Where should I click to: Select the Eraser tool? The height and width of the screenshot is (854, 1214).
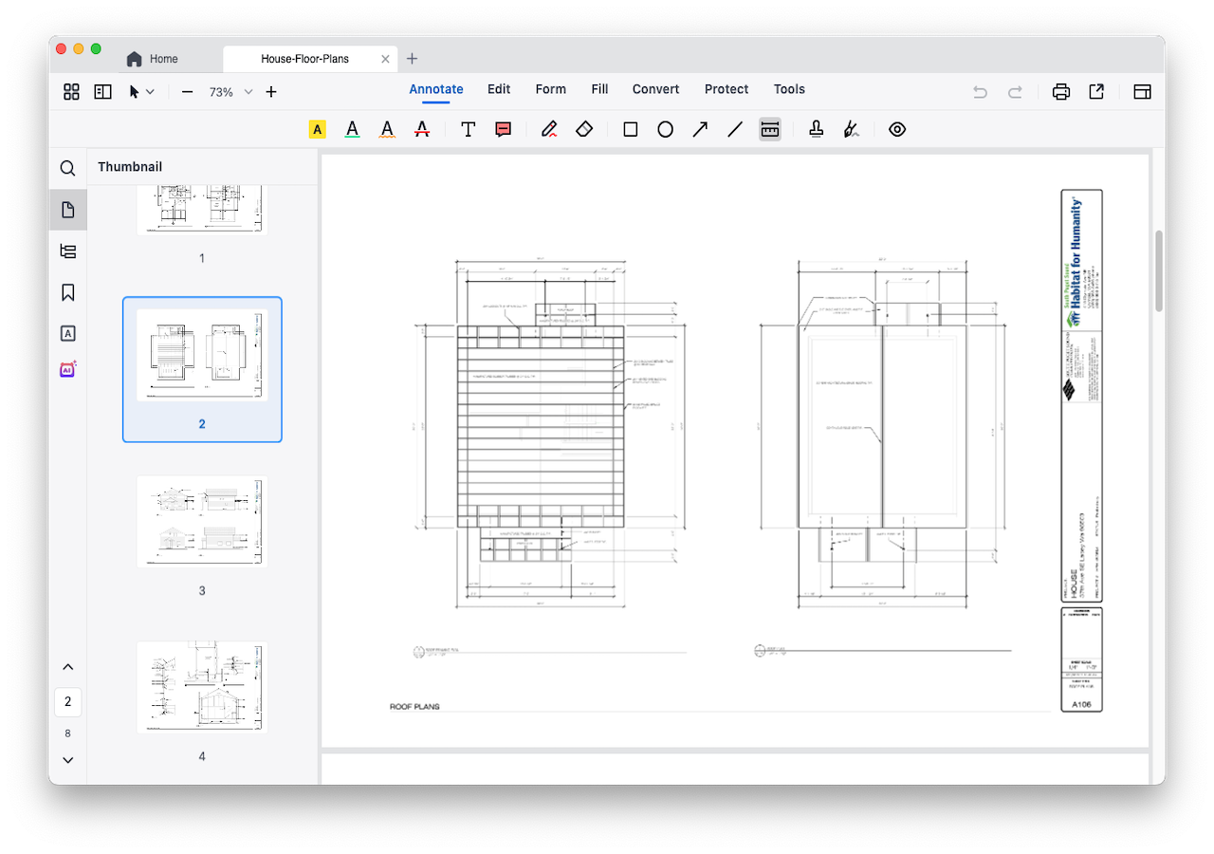[584, 129]
